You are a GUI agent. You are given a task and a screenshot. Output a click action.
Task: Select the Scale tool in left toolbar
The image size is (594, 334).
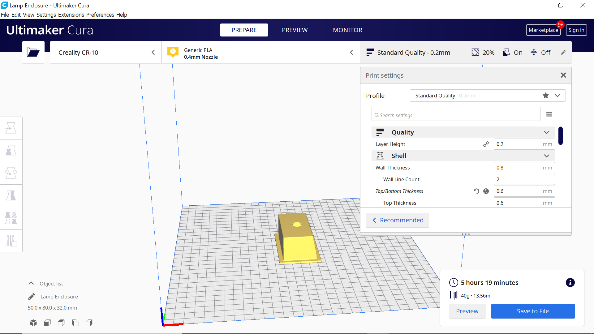click(11, 151)
